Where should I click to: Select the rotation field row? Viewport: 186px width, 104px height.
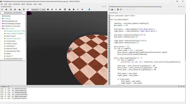tap(15, 34)
